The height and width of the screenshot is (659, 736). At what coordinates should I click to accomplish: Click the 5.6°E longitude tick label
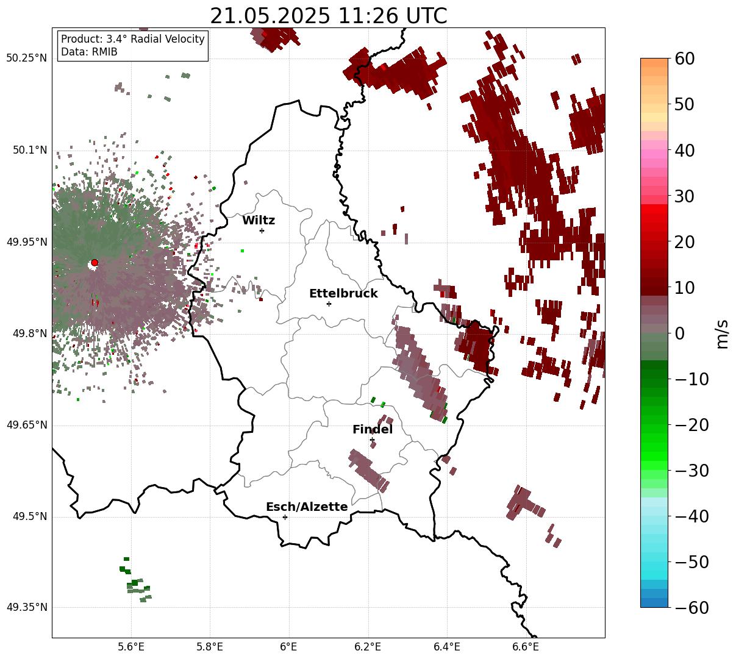tap(131, 647)
